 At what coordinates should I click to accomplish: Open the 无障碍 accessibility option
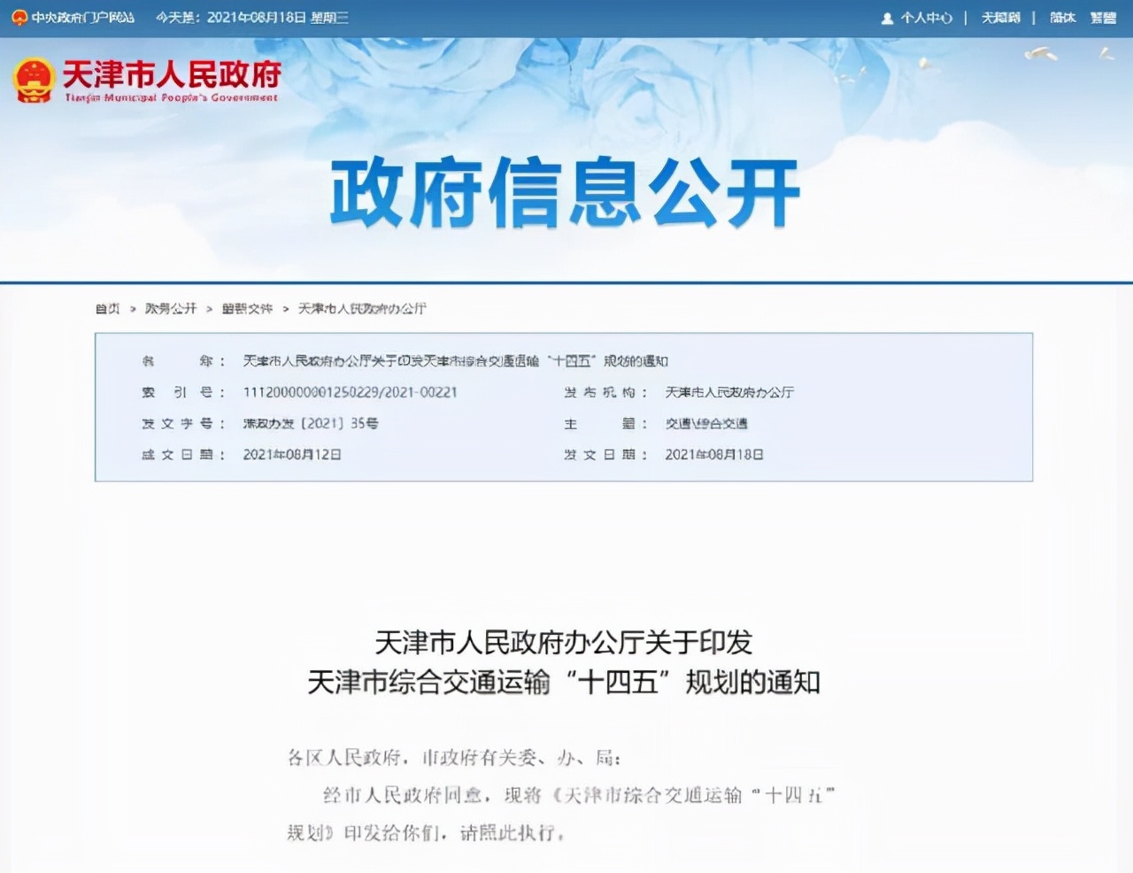[x=1001, y=18]
